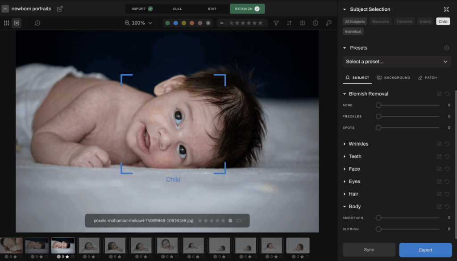Select the Child subject filter

point(442,21)
